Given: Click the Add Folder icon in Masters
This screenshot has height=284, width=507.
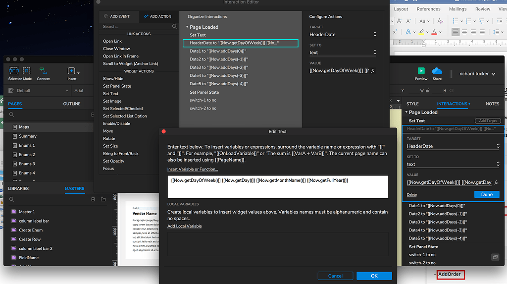Looking at the screenshot, I should click(103, 199).
